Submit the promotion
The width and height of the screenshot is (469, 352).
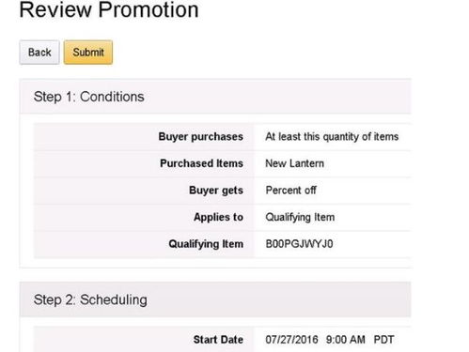click(88, 53)
